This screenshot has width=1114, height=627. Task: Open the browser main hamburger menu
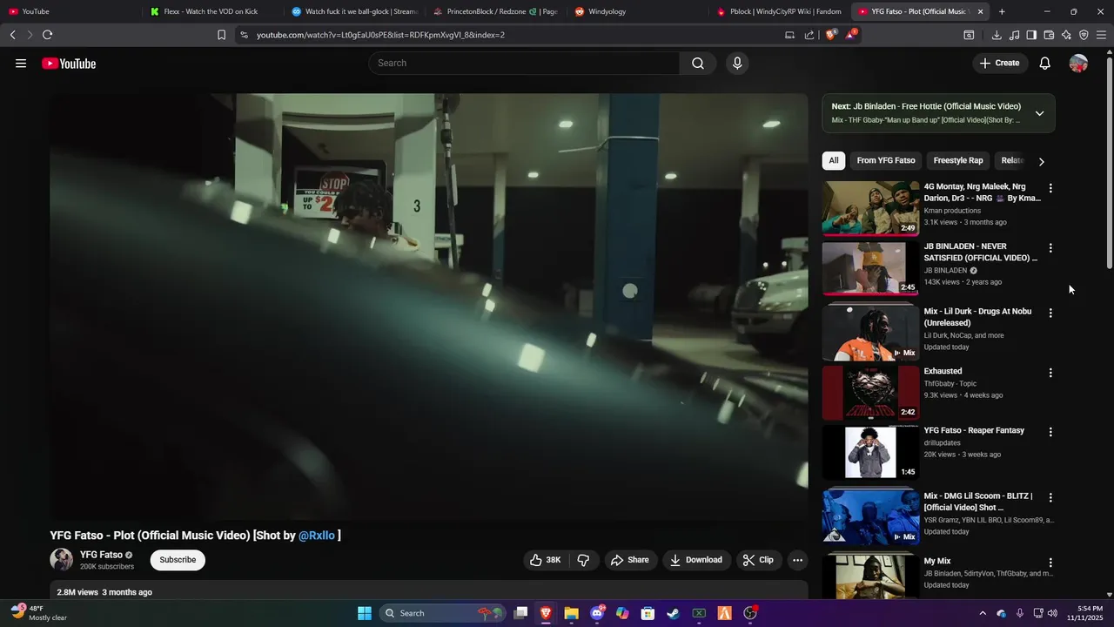pyautogui.click(x=1101, y=35)
